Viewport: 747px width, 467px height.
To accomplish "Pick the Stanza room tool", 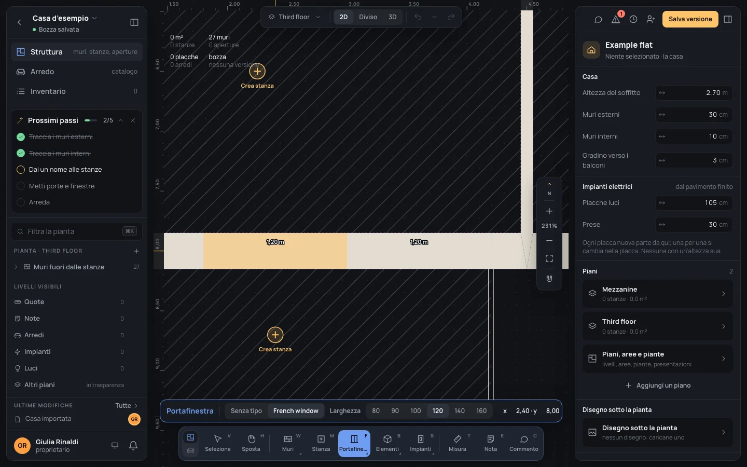I will (x=321, y=444).
